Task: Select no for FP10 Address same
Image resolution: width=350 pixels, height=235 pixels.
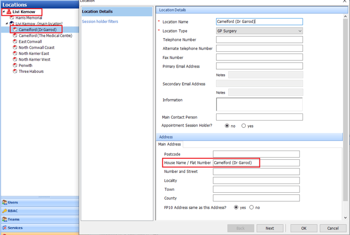Action: pyautogui.click(x=251, y=208)
